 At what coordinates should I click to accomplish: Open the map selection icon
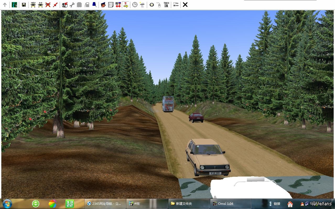[15, 5]
